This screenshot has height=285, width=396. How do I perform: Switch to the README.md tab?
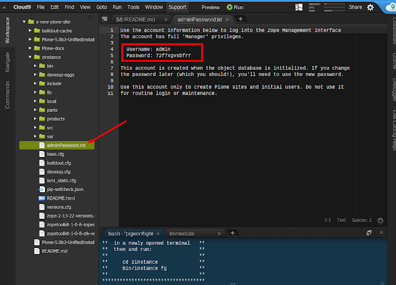136,19
